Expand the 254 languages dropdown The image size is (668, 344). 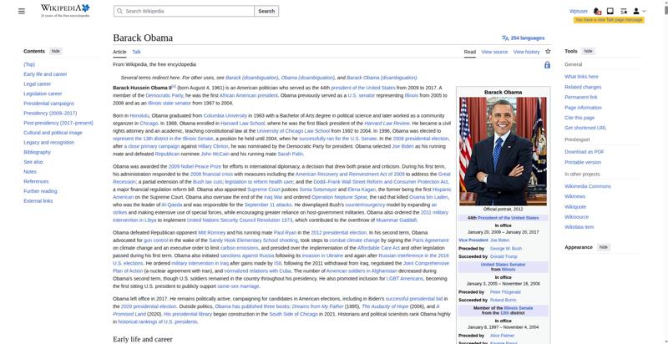click(527, 38)
